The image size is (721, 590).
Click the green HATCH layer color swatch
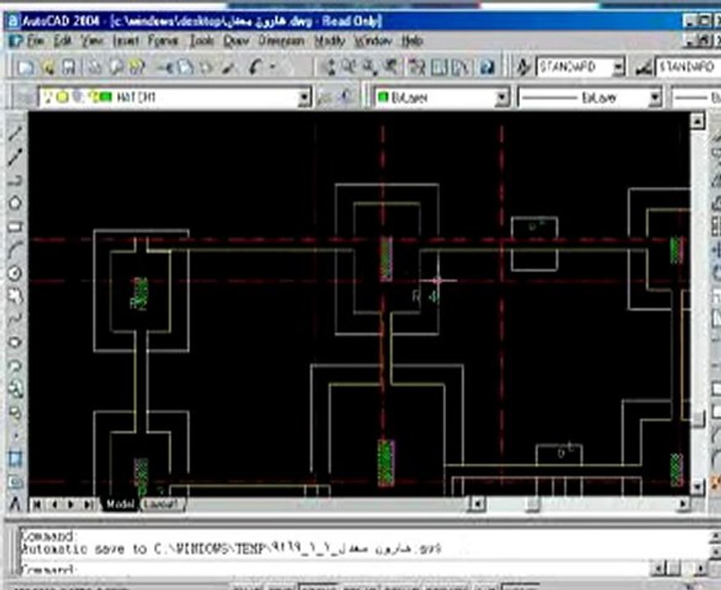[106, 97]
